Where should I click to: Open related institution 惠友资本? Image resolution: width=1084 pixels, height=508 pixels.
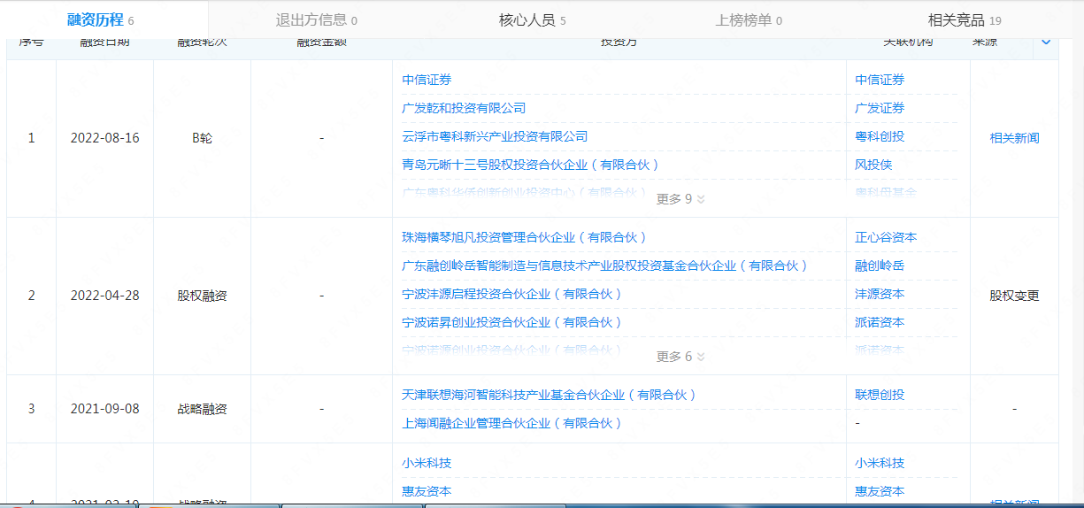[880, 491]
